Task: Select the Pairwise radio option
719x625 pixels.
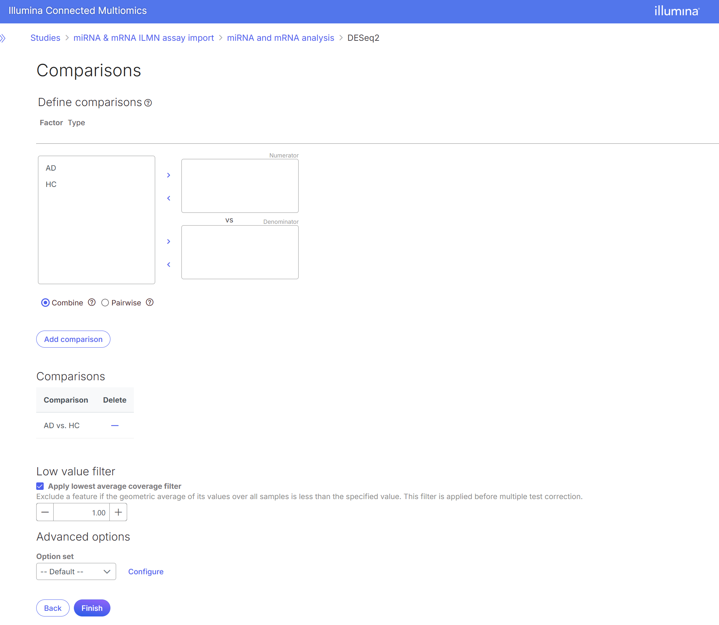Action: 105,303
